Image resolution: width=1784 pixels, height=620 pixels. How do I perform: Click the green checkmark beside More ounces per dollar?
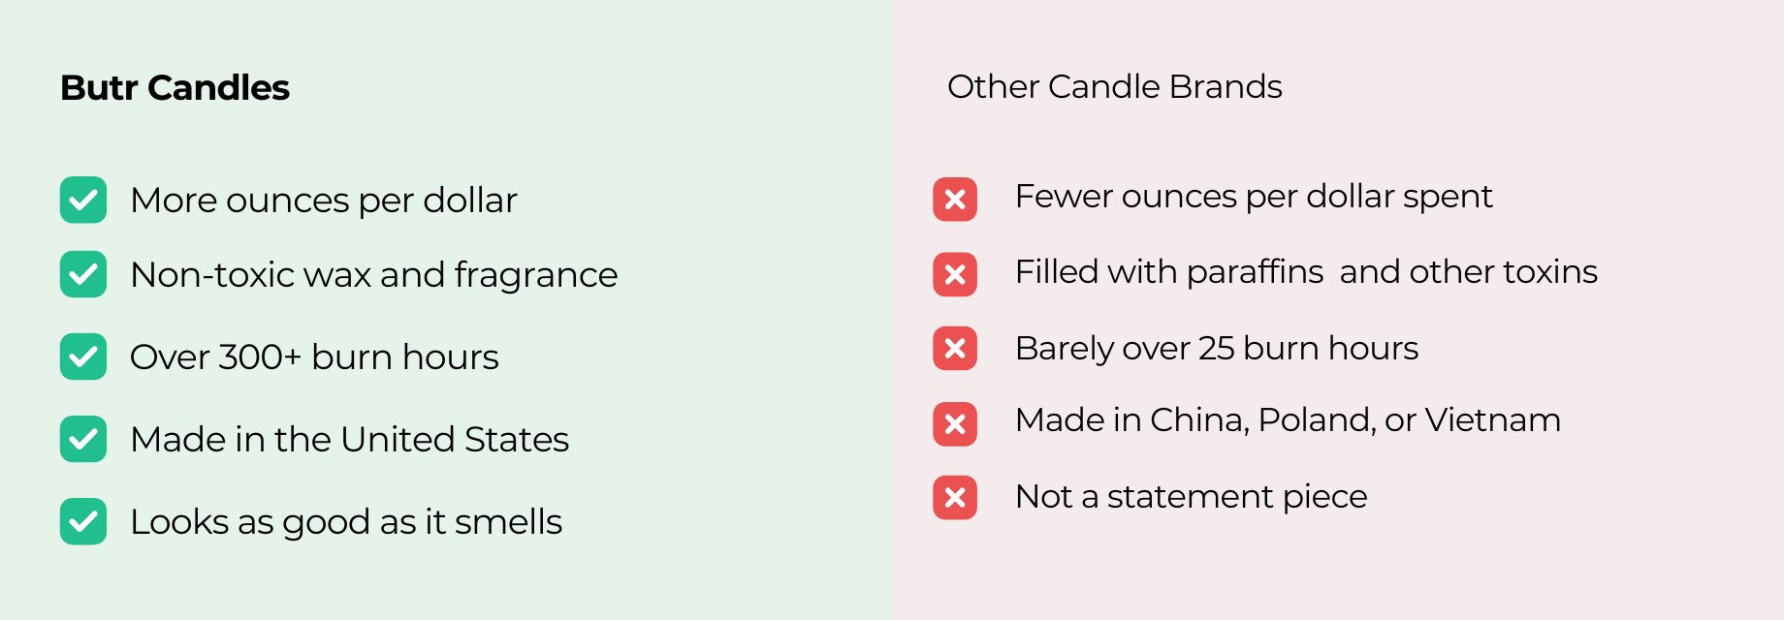pyautogui.click(x=83, y=200)
